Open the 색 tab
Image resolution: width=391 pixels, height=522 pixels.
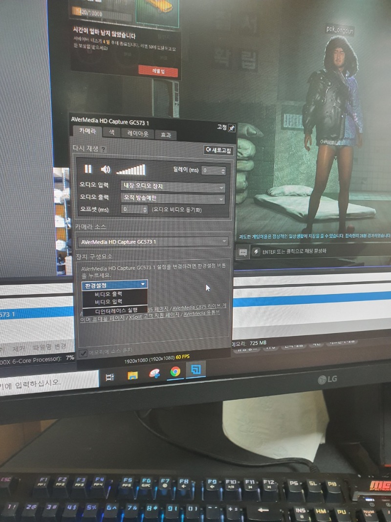click(112, 132)
